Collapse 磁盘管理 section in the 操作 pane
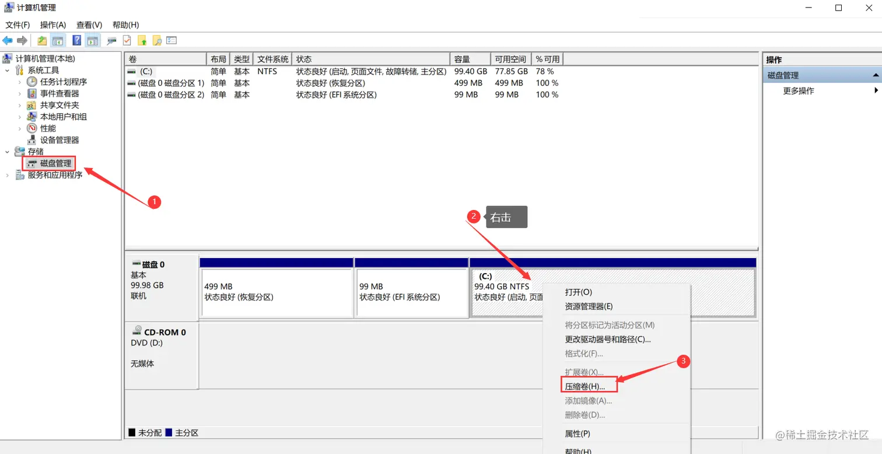This screenshot has height=454, width=882. coord(876,75)
